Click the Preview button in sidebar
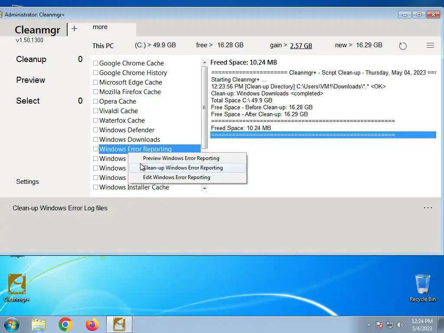 pos(31,80)
